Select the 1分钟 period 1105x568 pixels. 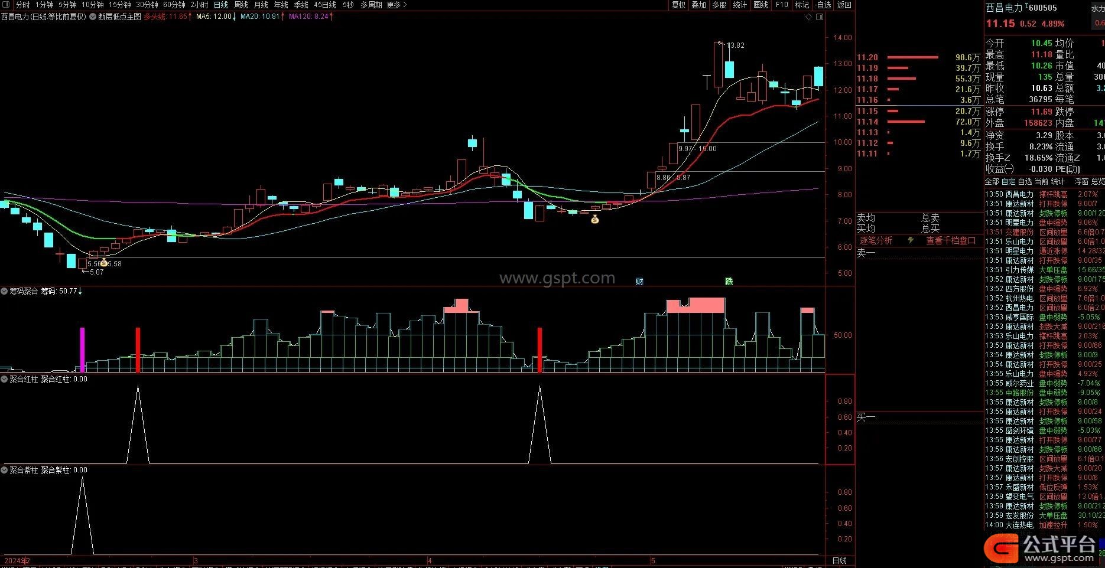tap(44, 5)
